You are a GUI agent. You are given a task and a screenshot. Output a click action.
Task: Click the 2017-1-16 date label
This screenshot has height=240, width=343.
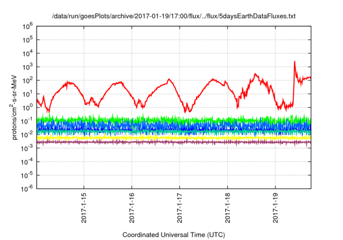132,208
